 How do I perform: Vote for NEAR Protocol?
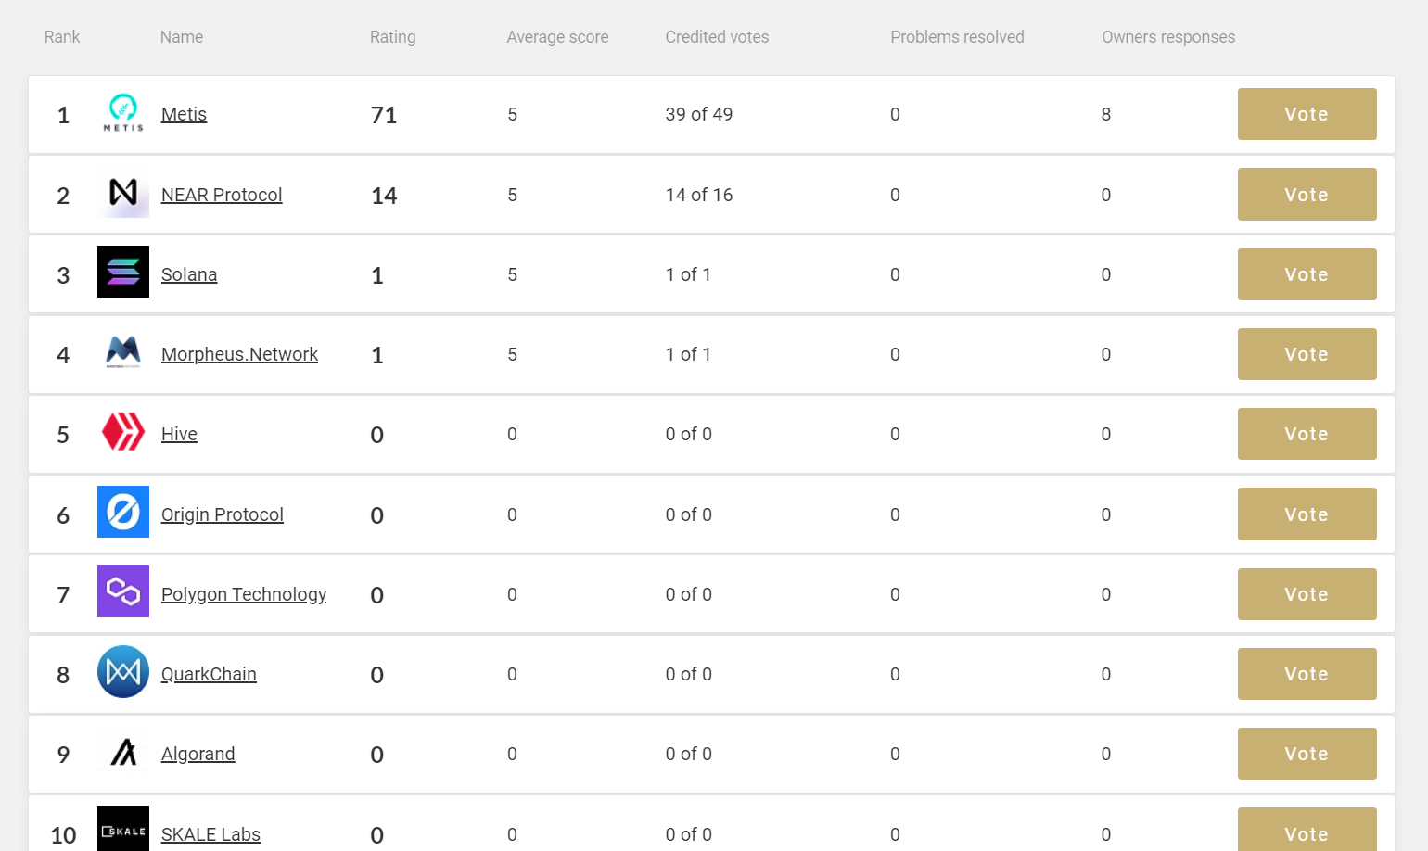pyautogui.click(x=1307, y=195)
